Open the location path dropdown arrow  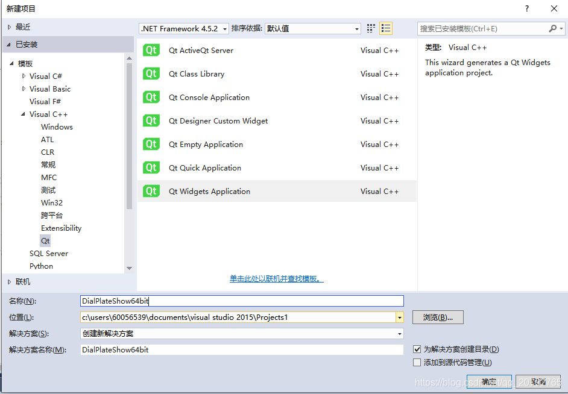pyautogui.click(x=400, y=317)
